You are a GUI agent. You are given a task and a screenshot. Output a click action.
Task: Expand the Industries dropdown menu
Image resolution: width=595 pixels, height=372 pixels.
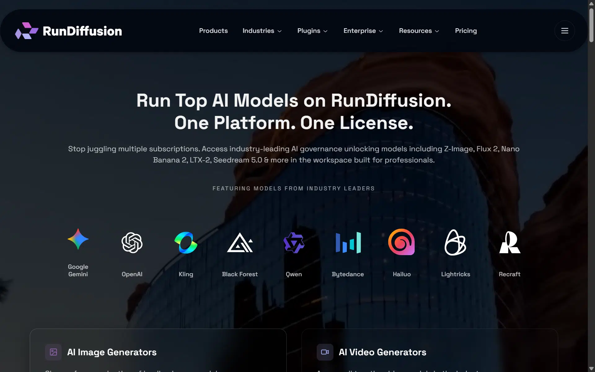(262, 31)
